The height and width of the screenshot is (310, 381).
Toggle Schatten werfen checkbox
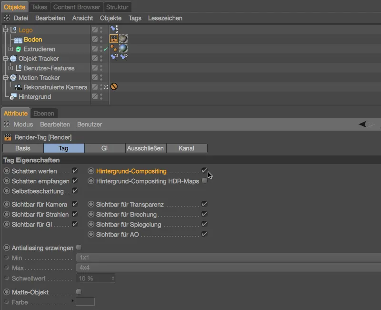click(75, 171)
